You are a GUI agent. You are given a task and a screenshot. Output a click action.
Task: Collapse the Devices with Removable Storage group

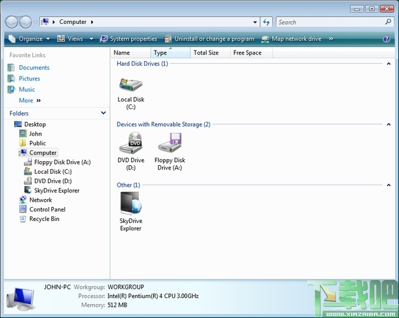(x=388, y=124)
